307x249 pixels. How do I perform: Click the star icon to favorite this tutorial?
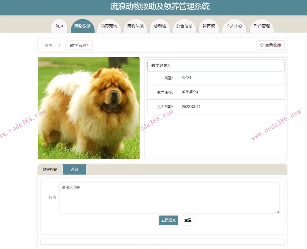[262, 45]
